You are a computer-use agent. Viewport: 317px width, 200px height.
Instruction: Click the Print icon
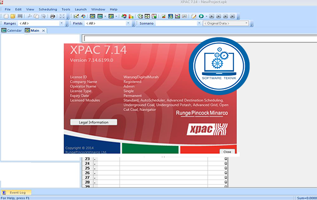[x=52, y=16]
